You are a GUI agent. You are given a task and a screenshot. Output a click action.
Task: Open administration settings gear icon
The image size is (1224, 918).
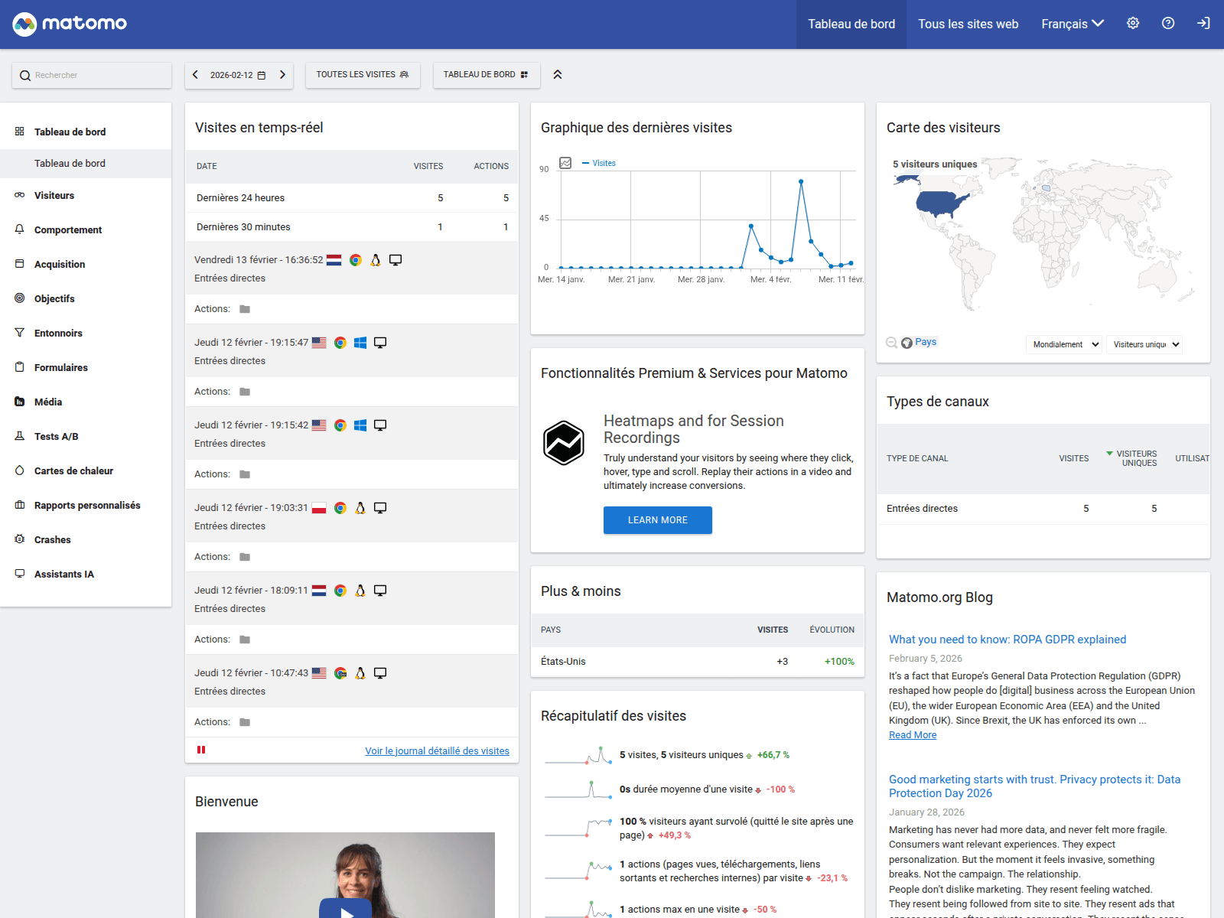(1133, 23)
